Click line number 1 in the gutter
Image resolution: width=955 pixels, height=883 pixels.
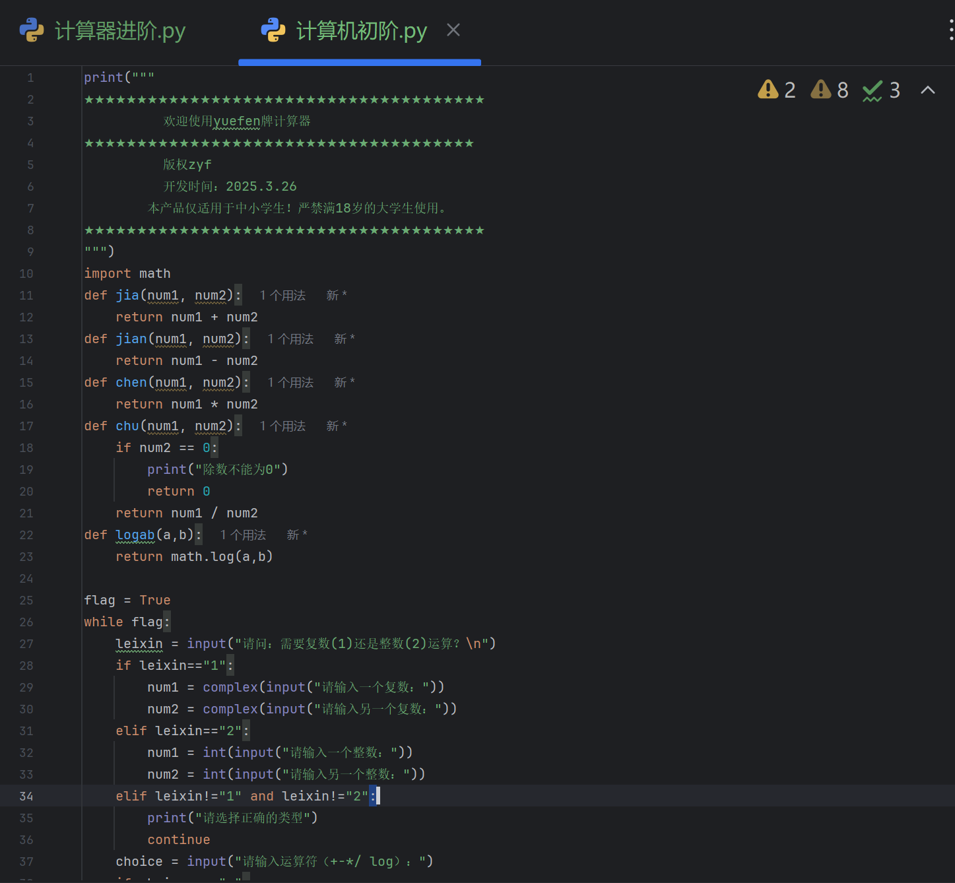click(30, 78)
